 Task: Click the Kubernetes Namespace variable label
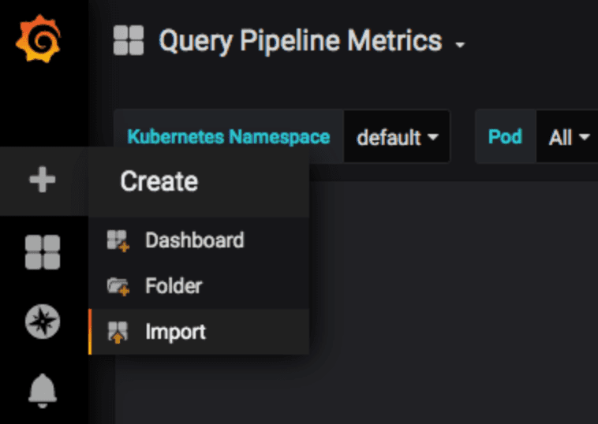click(229, 137)
